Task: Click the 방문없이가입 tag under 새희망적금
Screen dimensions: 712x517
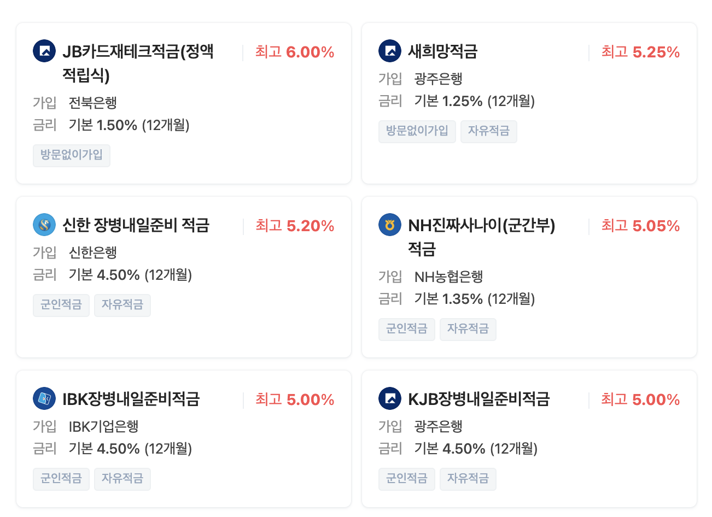Action: [x=417, y=131]
